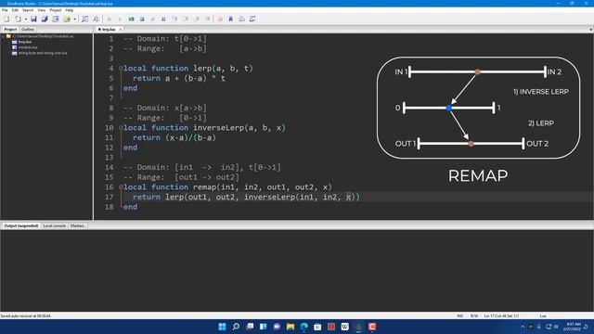This screenshot has height=334, width=594.
Task: Click "return (x-a)/(b-a)" code line
Action: tap(174, 138)
